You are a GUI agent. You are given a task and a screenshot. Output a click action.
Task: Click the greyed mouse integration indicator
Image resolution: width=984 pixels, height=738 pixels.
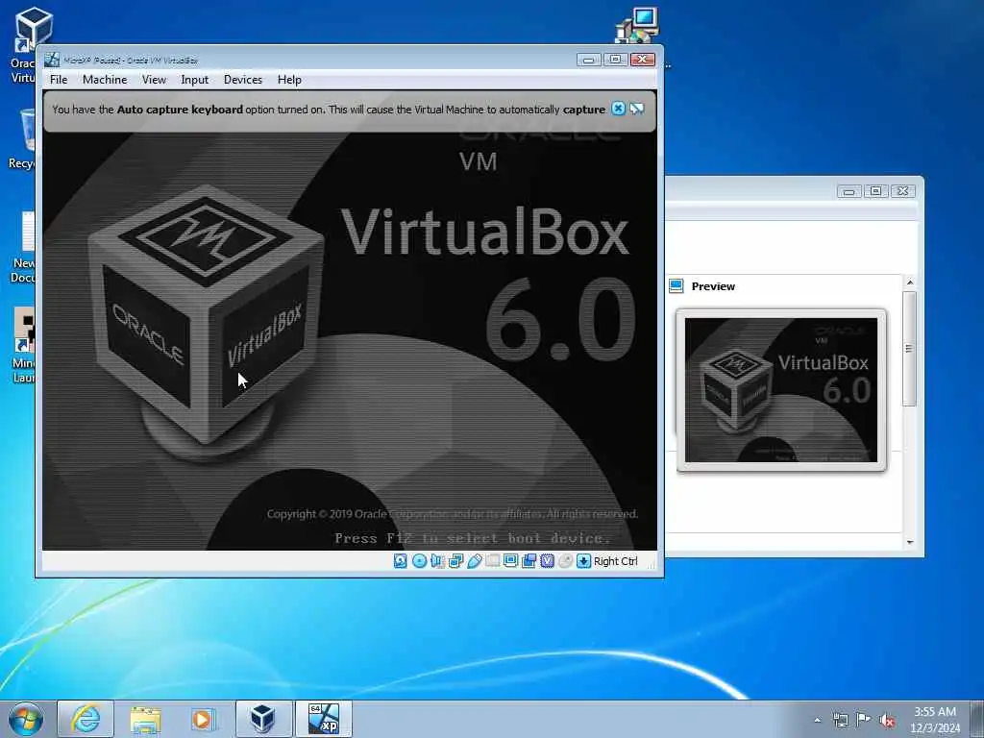click(x=565, y=561)
